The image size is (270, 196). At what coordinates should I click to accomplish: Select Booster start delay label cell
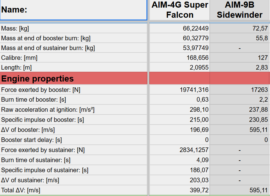coord(73,140)
